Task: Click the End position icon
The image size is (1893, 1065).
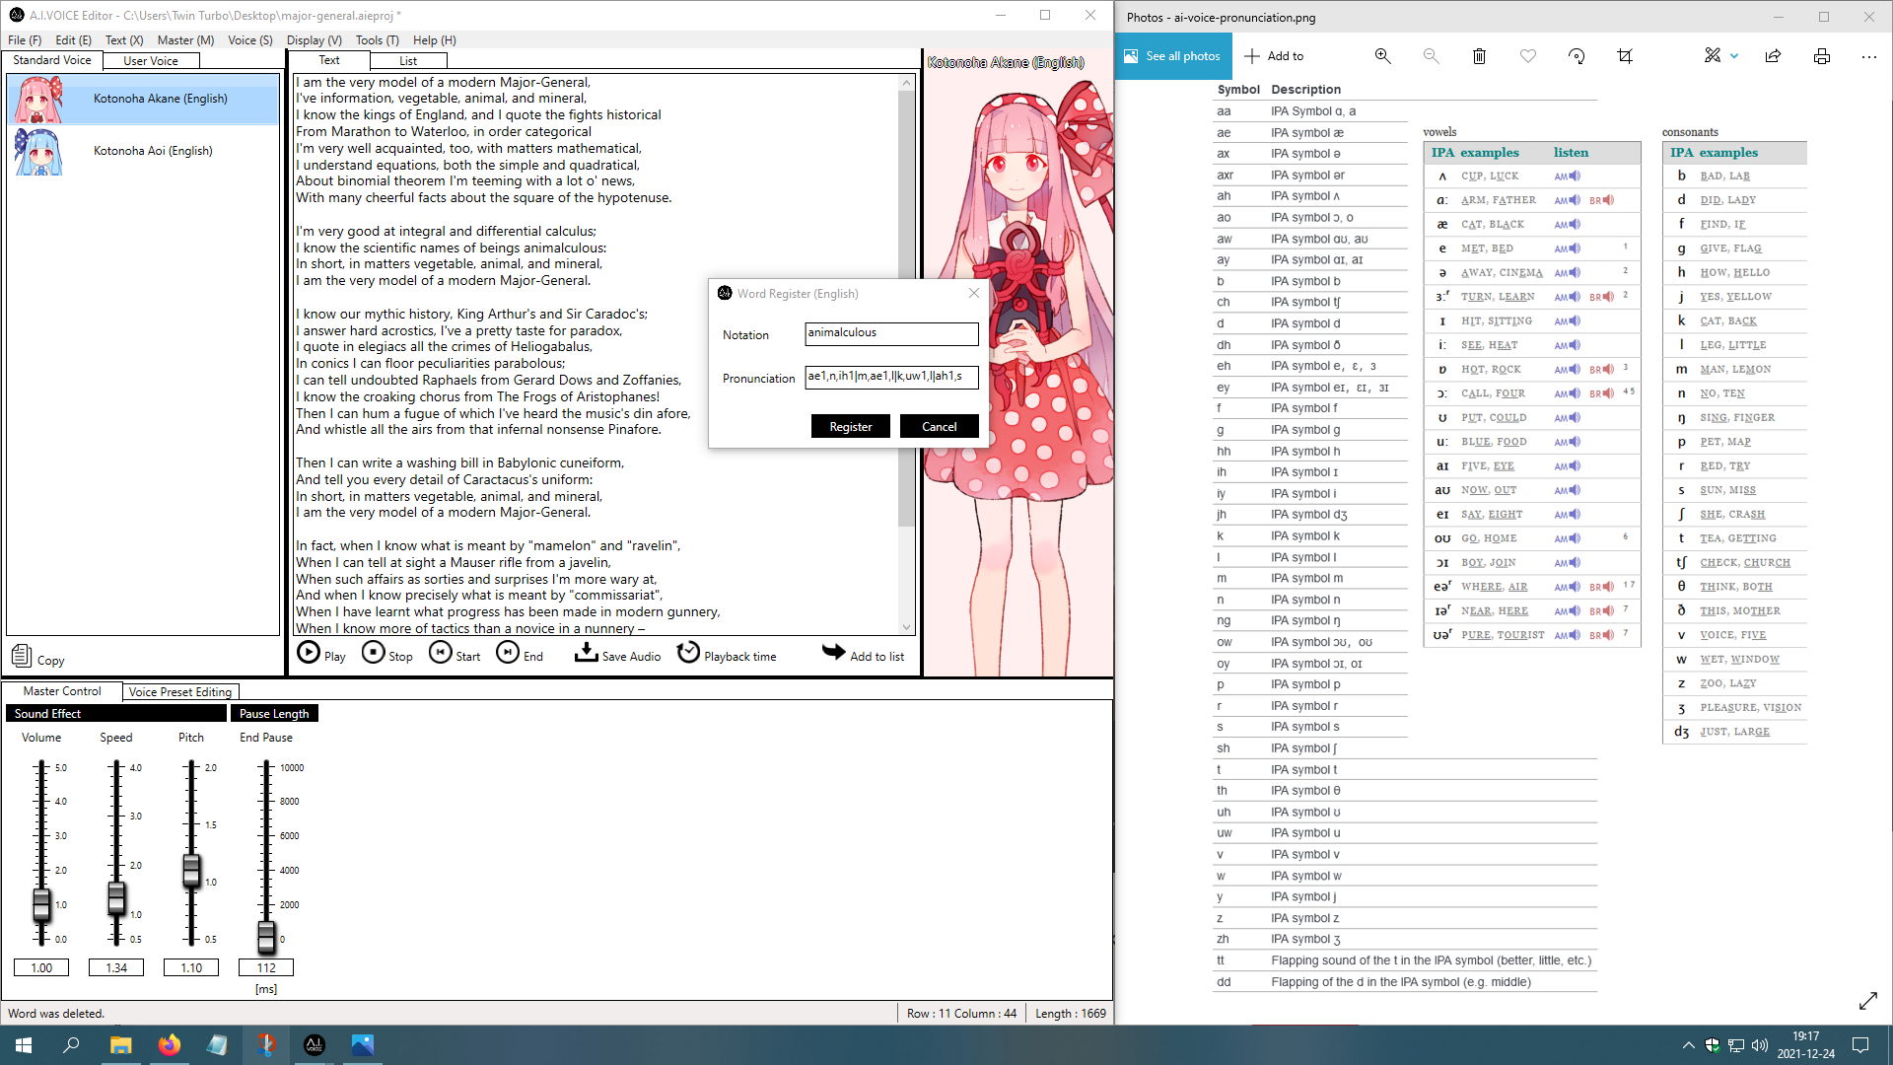Action: pyautogui.click(x=507, y=653)
